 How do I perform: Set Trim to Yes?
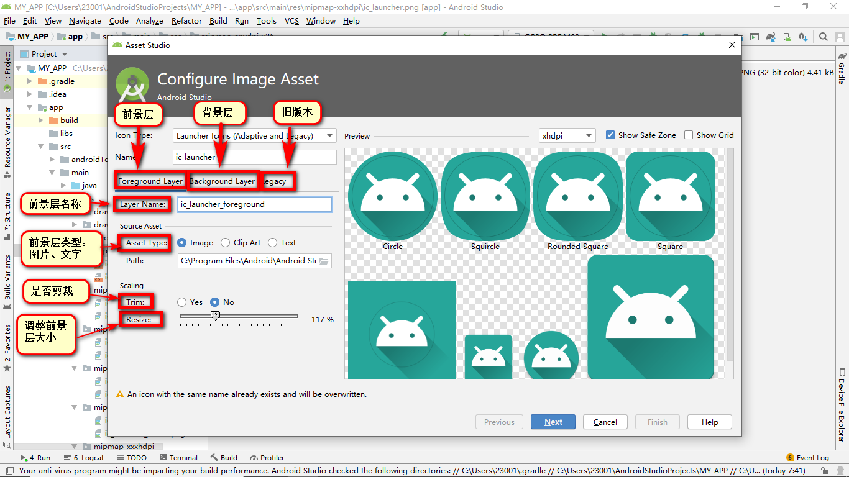tap(181, 302)
